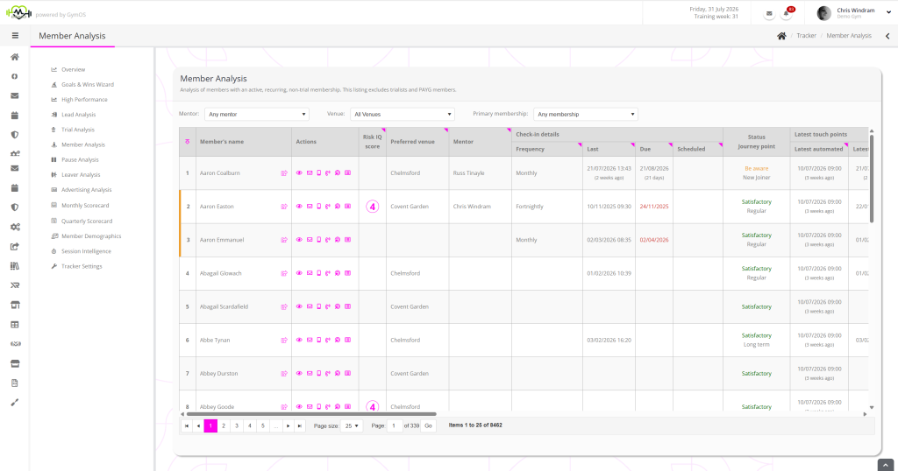Expand the Venue All Venues dropdown
This screenshot has height=471, width=898.
tap(402, 115)
